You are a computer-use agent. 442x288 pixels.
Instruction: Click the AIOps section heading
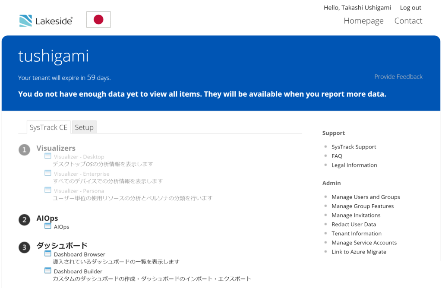(47, 218)
